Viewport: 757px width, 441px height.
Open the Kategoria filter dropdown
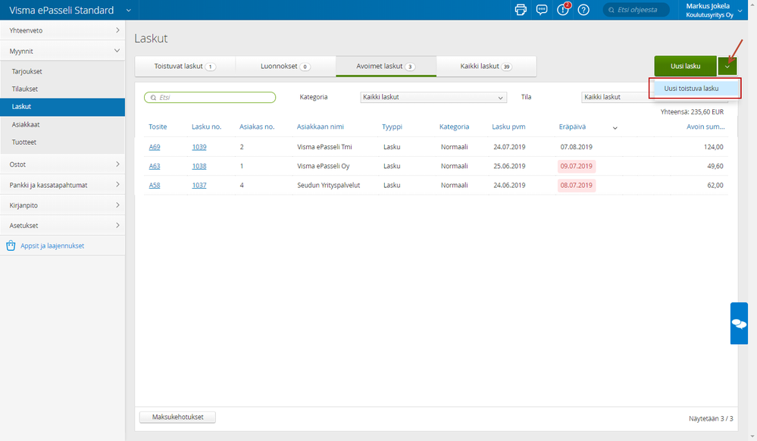click(x=433, y=97)
